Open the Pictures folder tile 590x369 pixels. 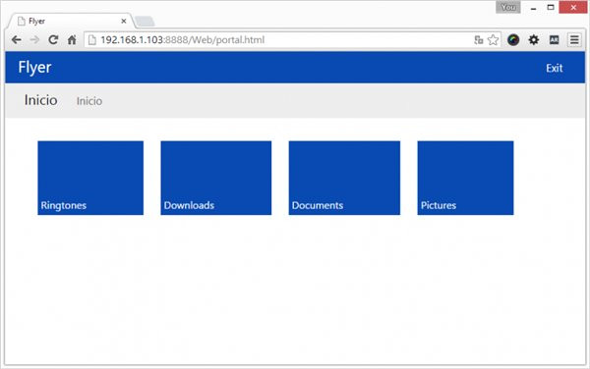click(465, 178)
